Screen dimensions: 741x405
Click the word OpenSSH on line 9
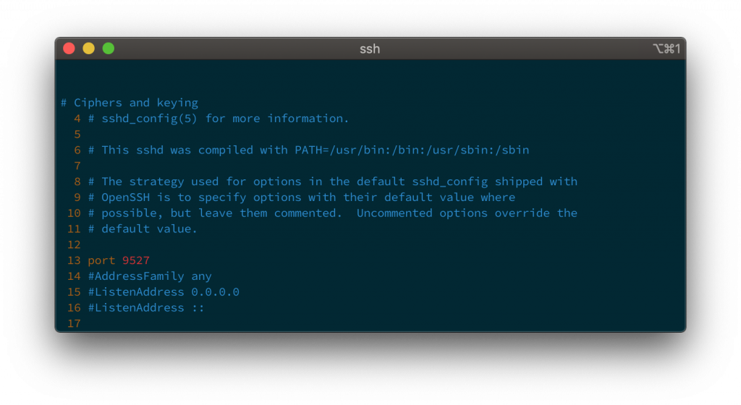point(125,197)
